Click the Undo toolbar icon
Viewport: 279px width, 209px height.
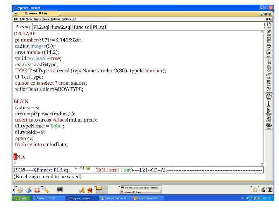[269, 75]
